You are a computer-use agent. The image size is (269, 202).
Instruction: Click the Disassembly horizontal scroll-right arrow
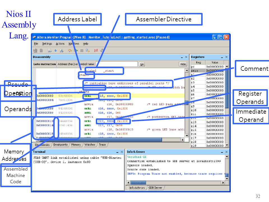pyautogui.click(x=183, y=140)
